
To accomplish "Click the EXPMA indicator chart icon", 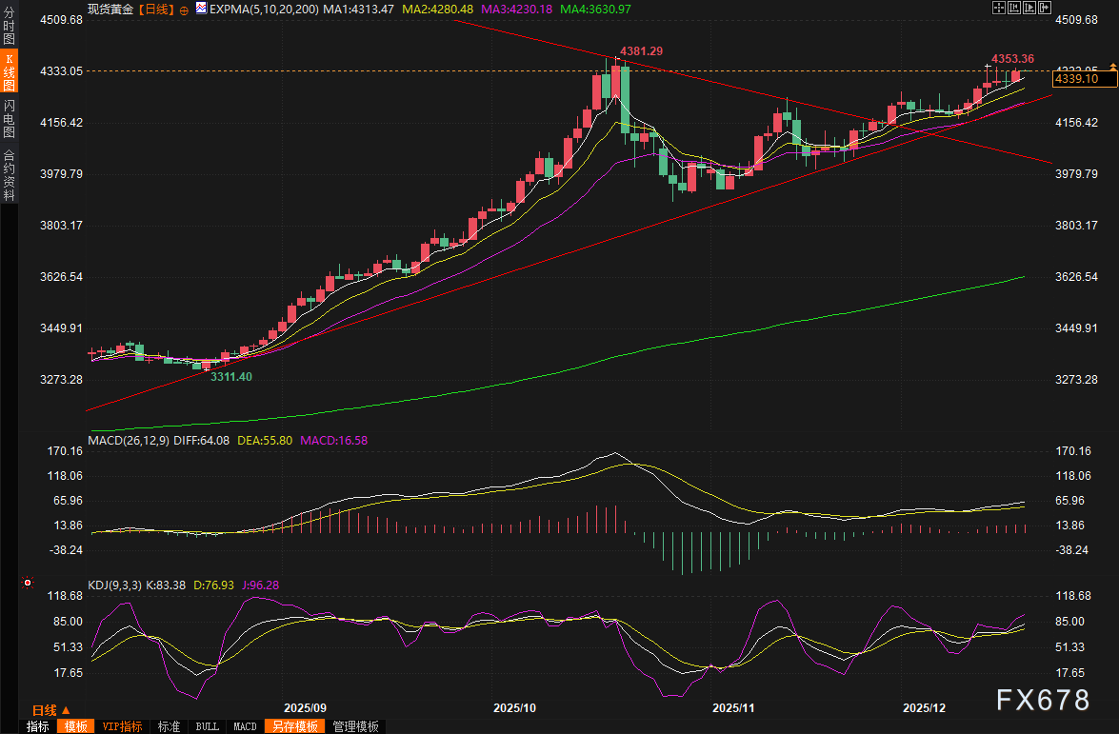I will pos(200,9).
